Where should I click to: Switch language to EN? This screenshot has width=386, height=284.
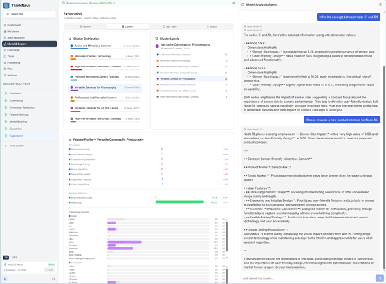[6, 257]
